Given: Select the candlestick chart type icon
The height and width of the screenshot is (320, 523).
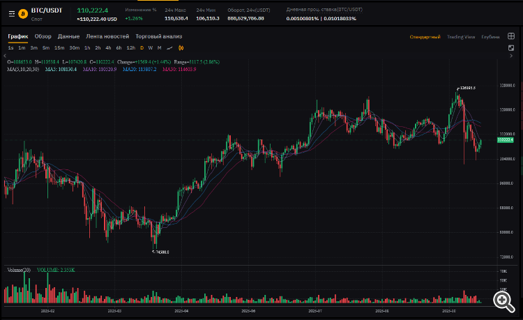Looking at the screenshot, I should (181, 48).
